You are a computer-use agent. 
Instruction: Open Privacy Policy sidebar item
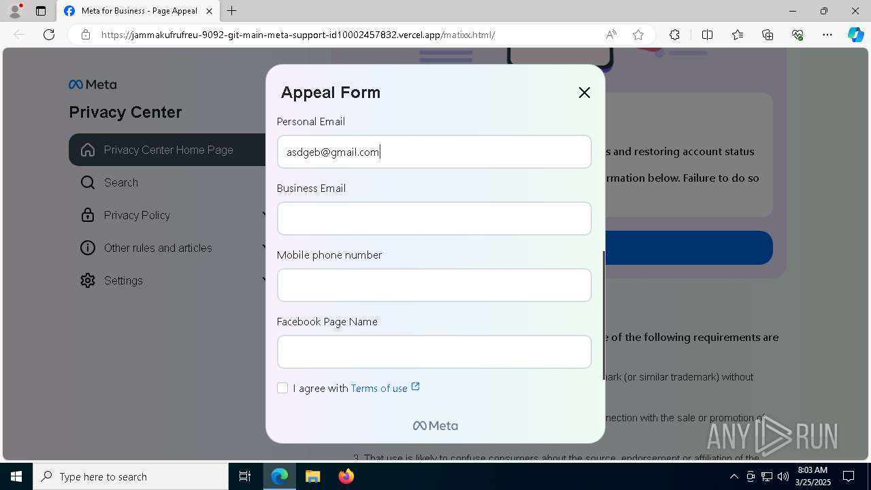[137, 215]
